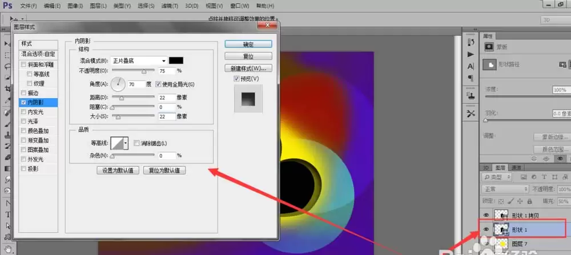This screenshot has width=571, height=255.
Task: Open the 图层(L) menu
Action: click(98, 6)
